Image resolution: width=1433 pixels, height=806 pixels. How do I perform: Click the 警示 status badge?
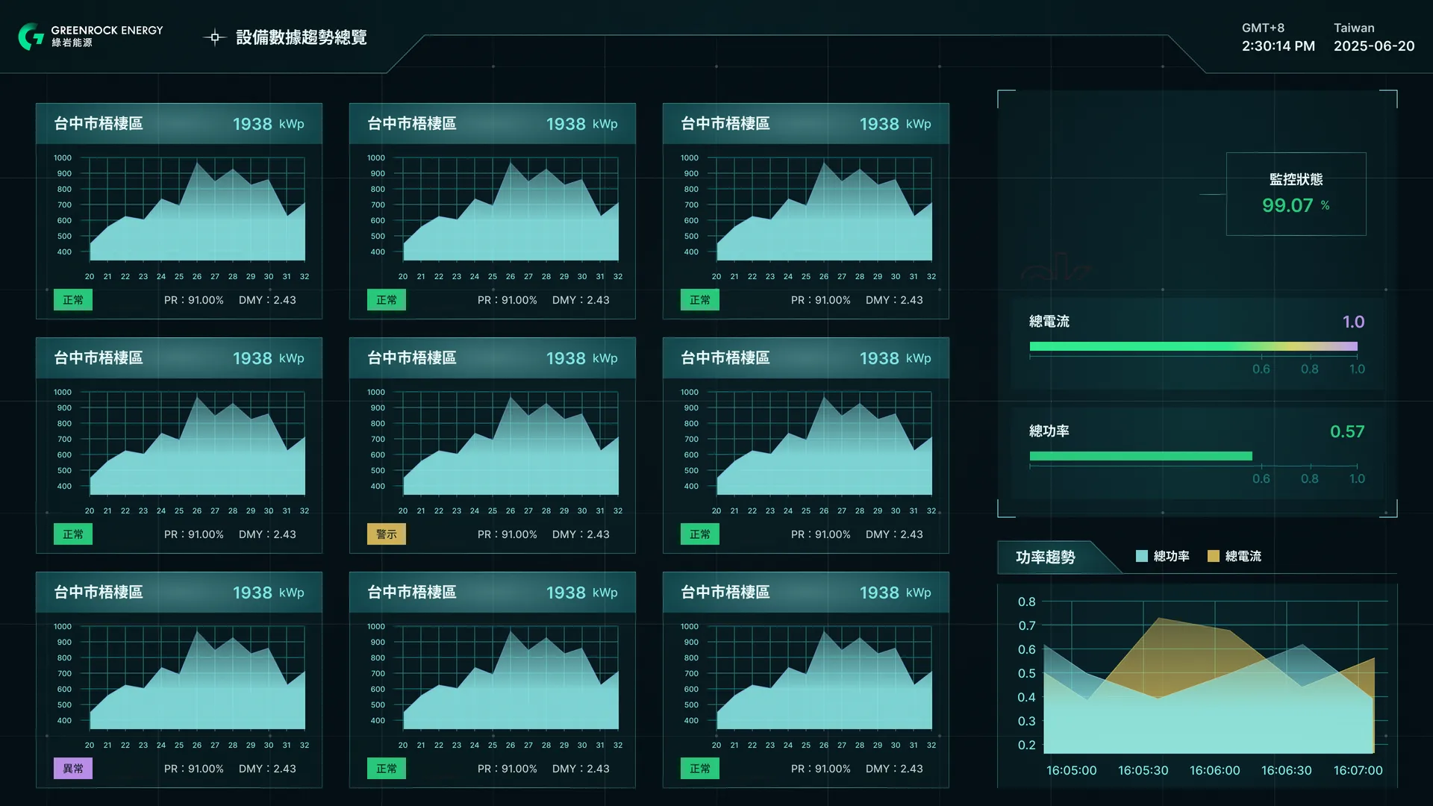387,534
